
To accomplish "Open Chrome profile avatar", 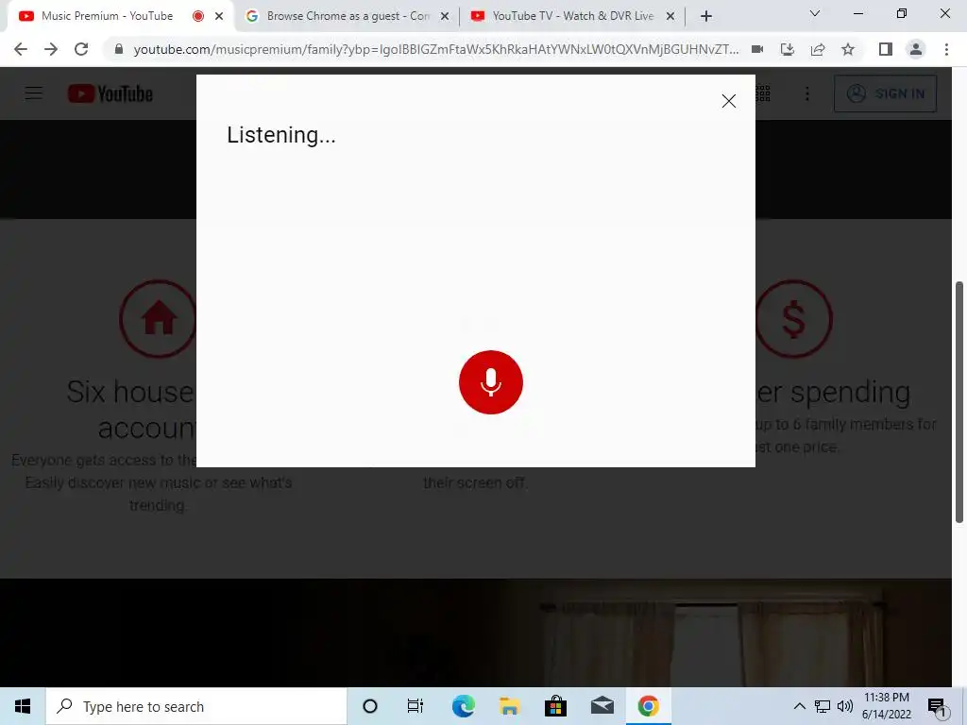I will [x=916, y=49].
